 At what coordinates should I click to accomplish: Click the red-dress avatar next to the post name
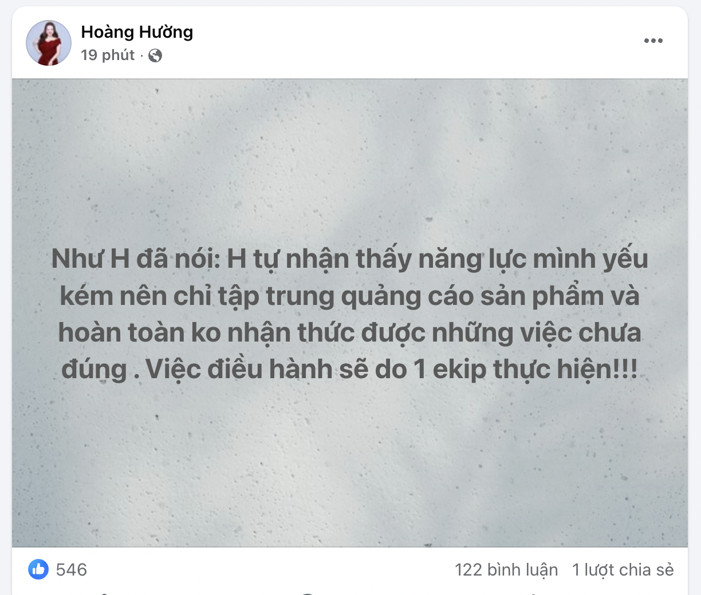[49, 43]
